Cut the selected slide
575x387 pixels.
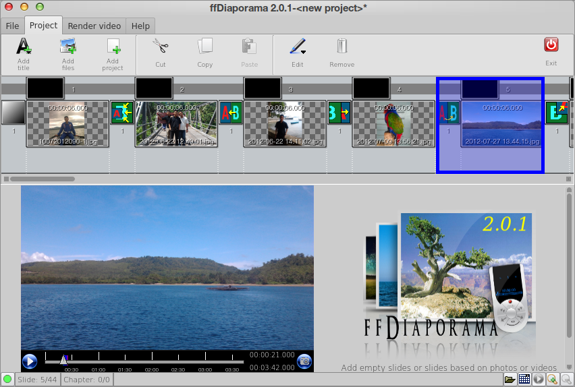tap(160, 53)
